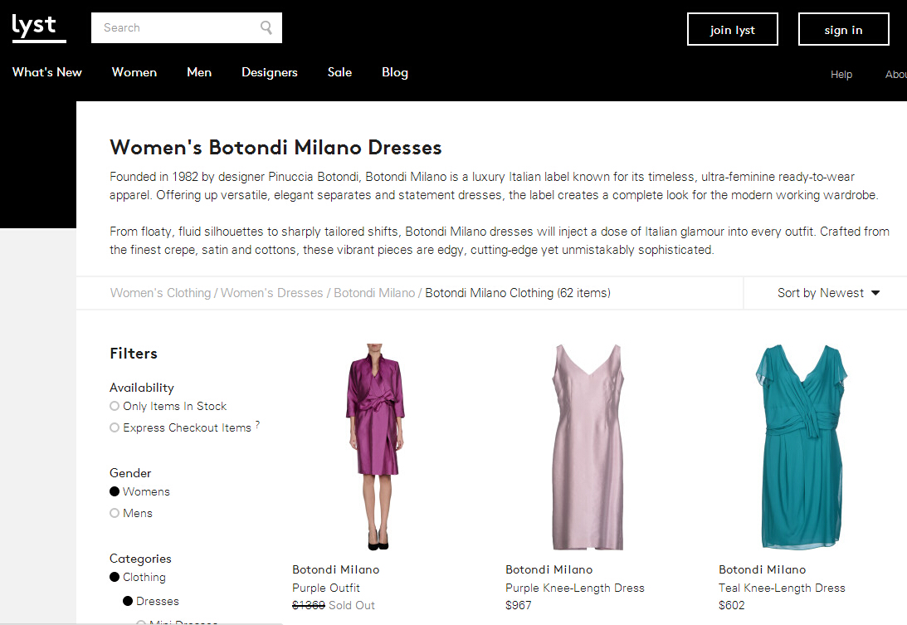The image size is (907, 625).
Task: Click the Filters heading
Action: pos(134,354)
